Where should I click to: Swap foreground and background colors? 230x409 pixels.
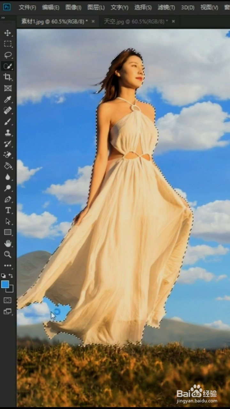coord(11,275)
